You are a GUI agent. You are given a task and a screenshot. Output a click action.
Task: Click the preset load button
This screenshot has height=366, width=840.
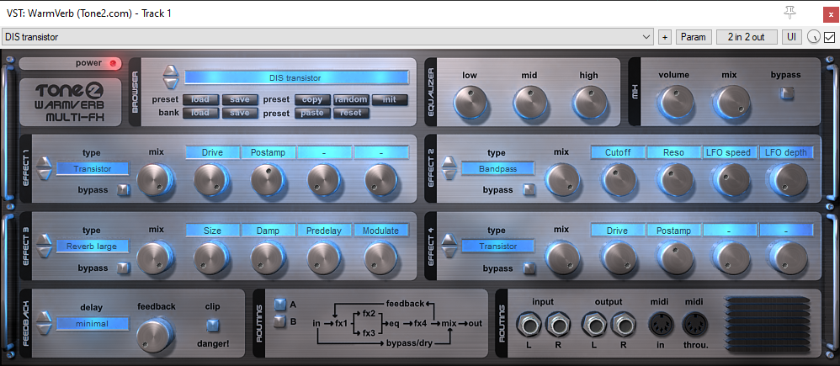pyautogui.click(x=201, y=99)
